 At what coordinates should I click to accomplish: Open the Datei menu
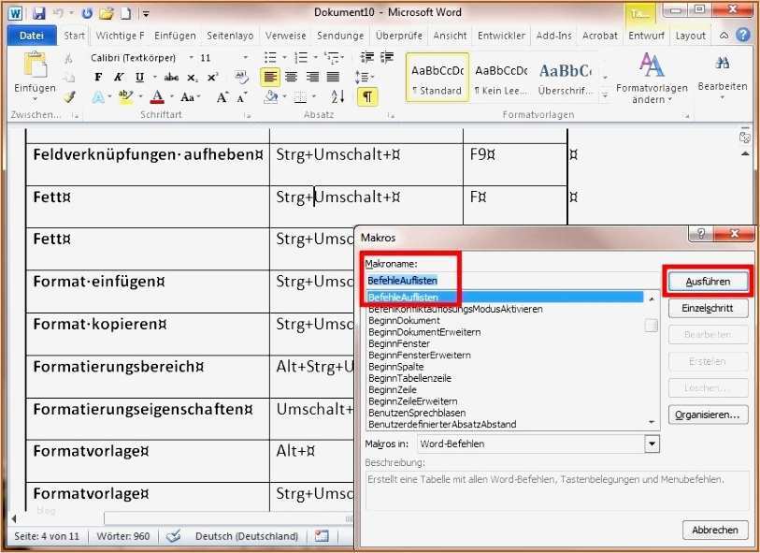(31, 35)
